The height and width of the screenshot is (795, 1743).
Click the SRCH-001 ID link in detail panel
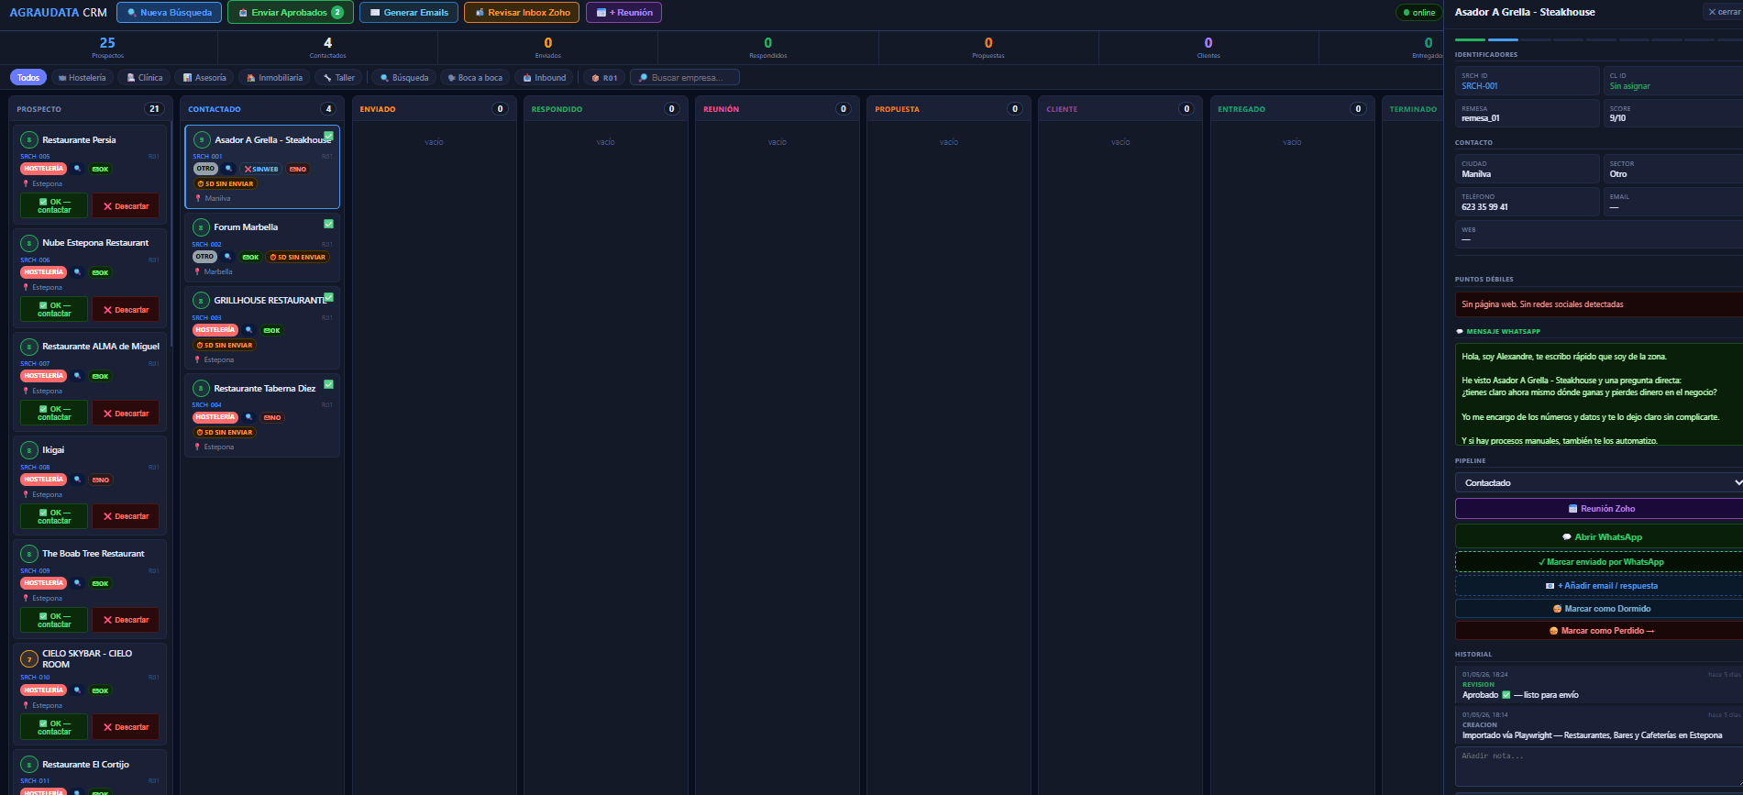pos(1480,86)
